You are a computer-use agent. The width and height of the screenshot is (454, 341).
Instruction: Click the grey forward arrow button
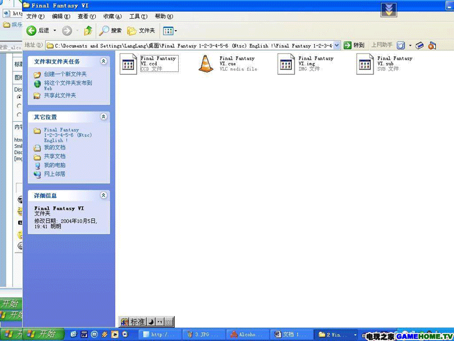coord(67,31)
